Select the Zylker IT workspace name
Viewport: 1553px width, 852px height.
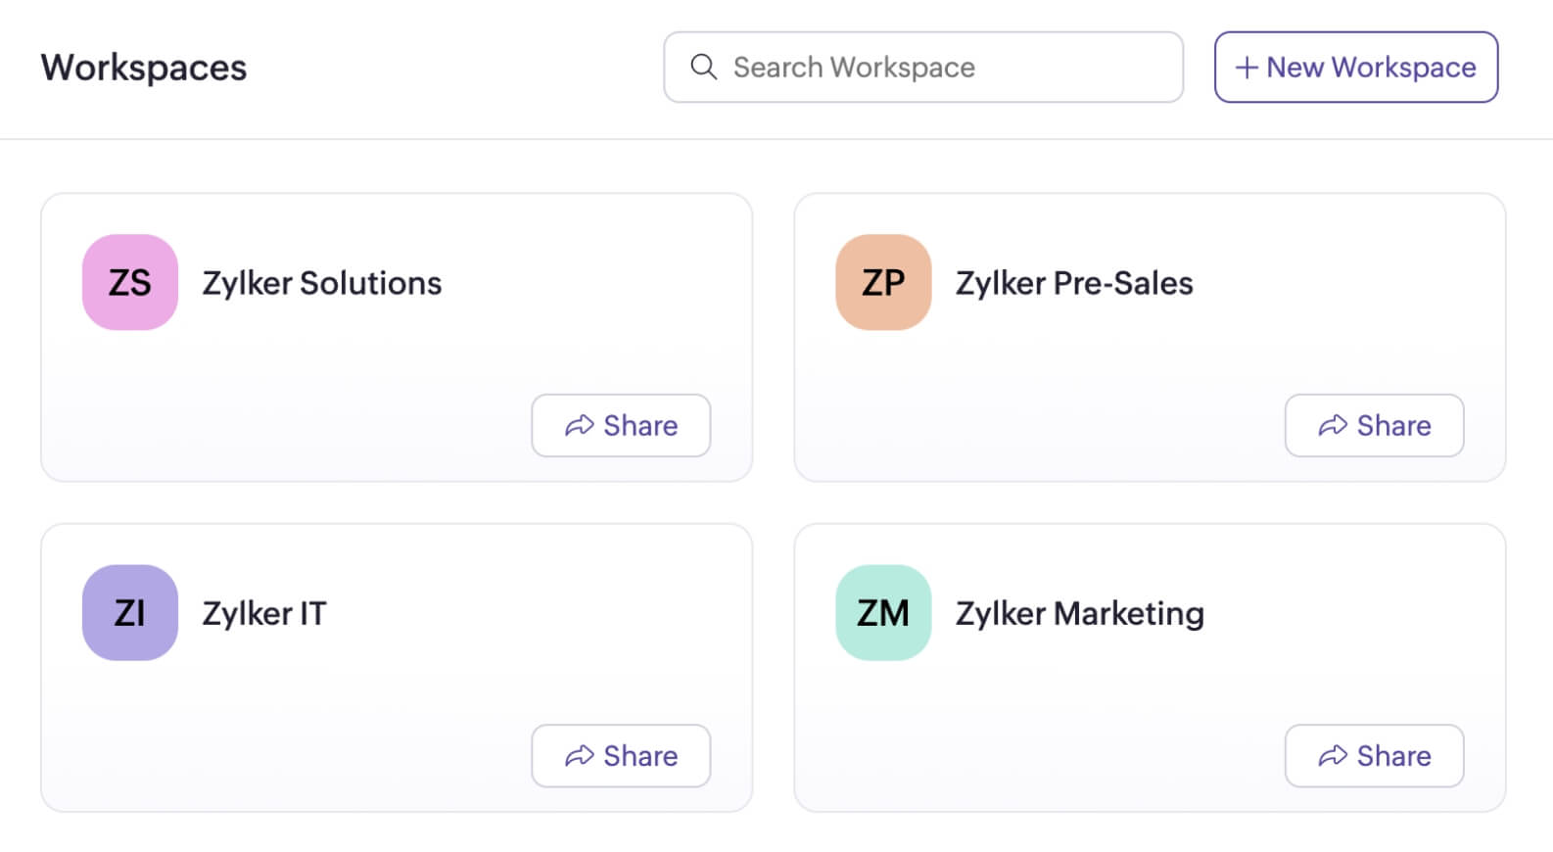(x=264, y=614)
